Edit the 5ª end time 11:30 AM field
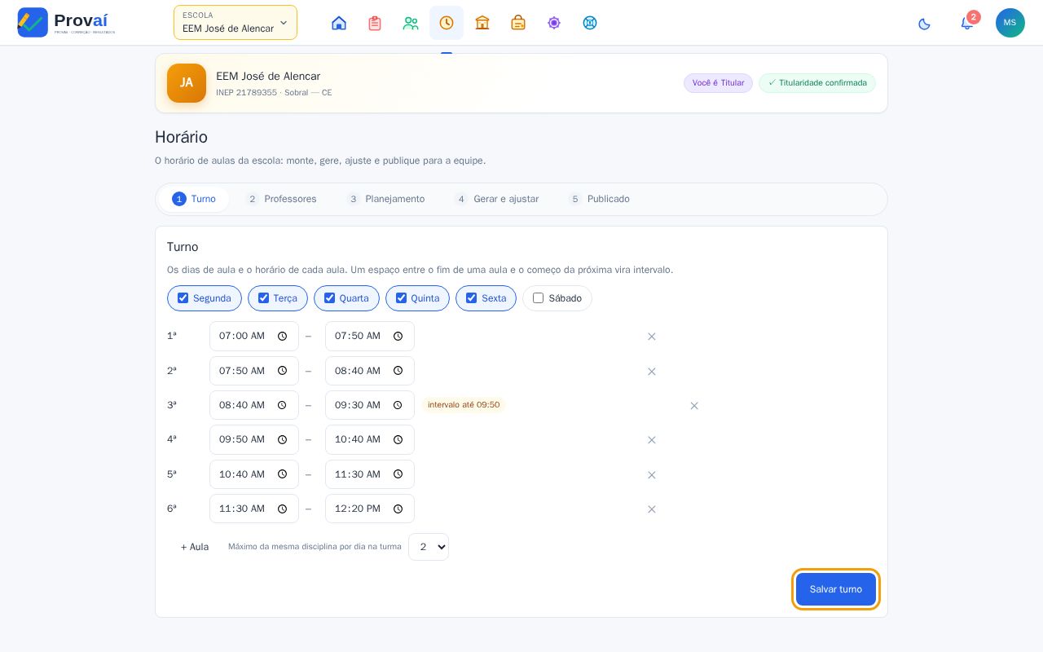Viewport: 1043px width, 652px height. click(370, 474)
